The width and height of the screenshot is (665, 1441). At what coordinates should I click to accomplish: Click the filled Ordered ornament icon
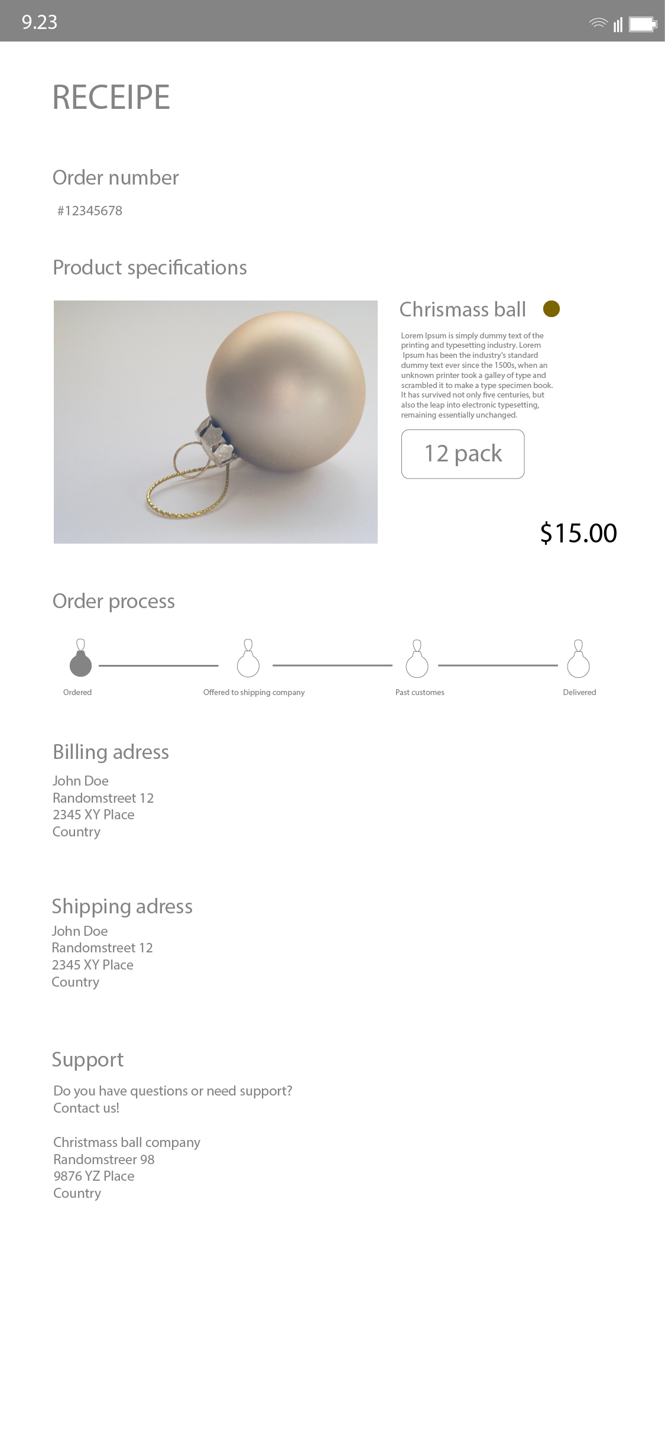[x=80, y=660]
